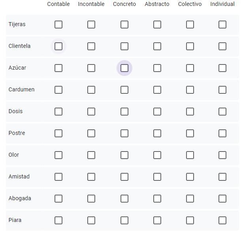Check Colectivo for Cardumen

190,90
